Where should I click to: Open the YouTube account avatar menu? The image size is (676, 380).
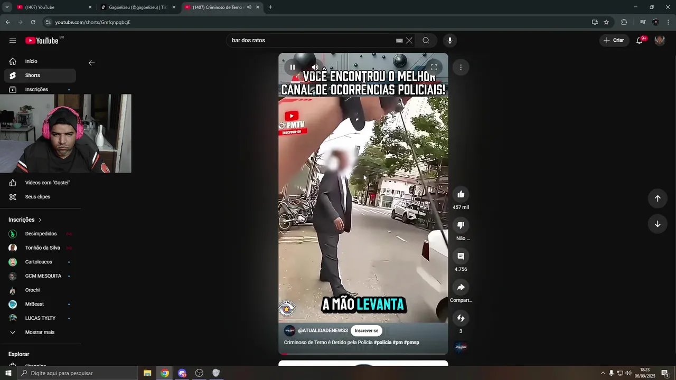[660, 41]
